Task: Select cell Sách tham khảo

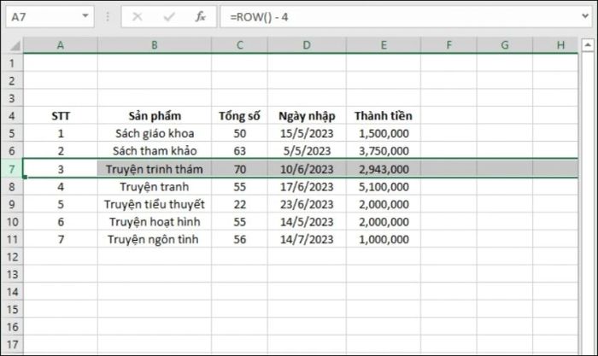Action: (x=154, y=150)
